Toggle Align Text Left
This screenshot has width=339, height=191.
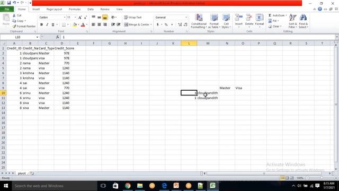93,25
